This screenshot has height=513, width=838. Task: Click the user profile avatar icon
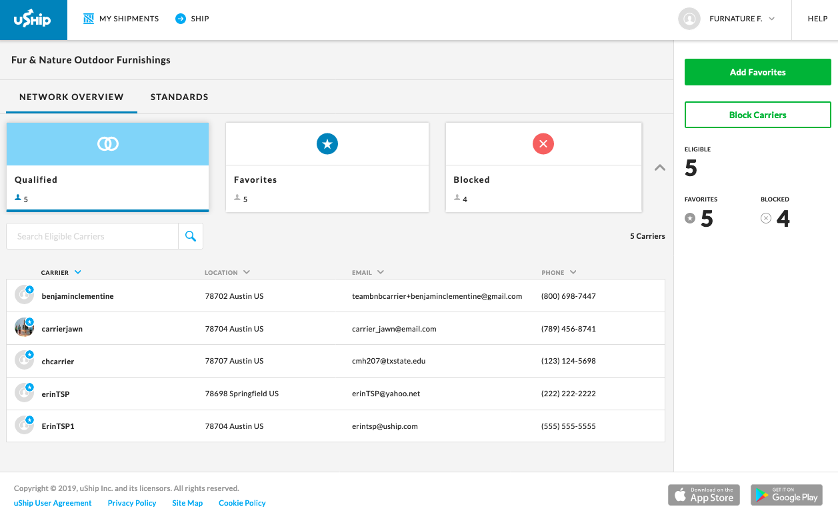click(689, 19)
